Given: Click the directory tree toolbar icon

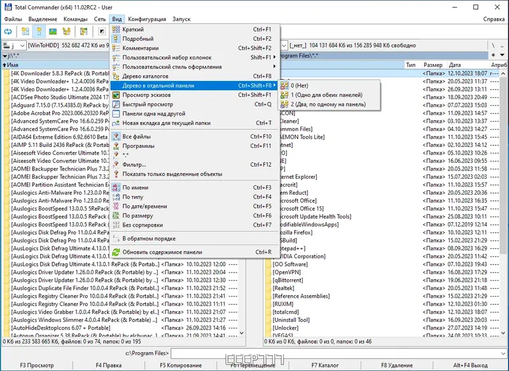Looking at the screenshot, I should point(67,31).
